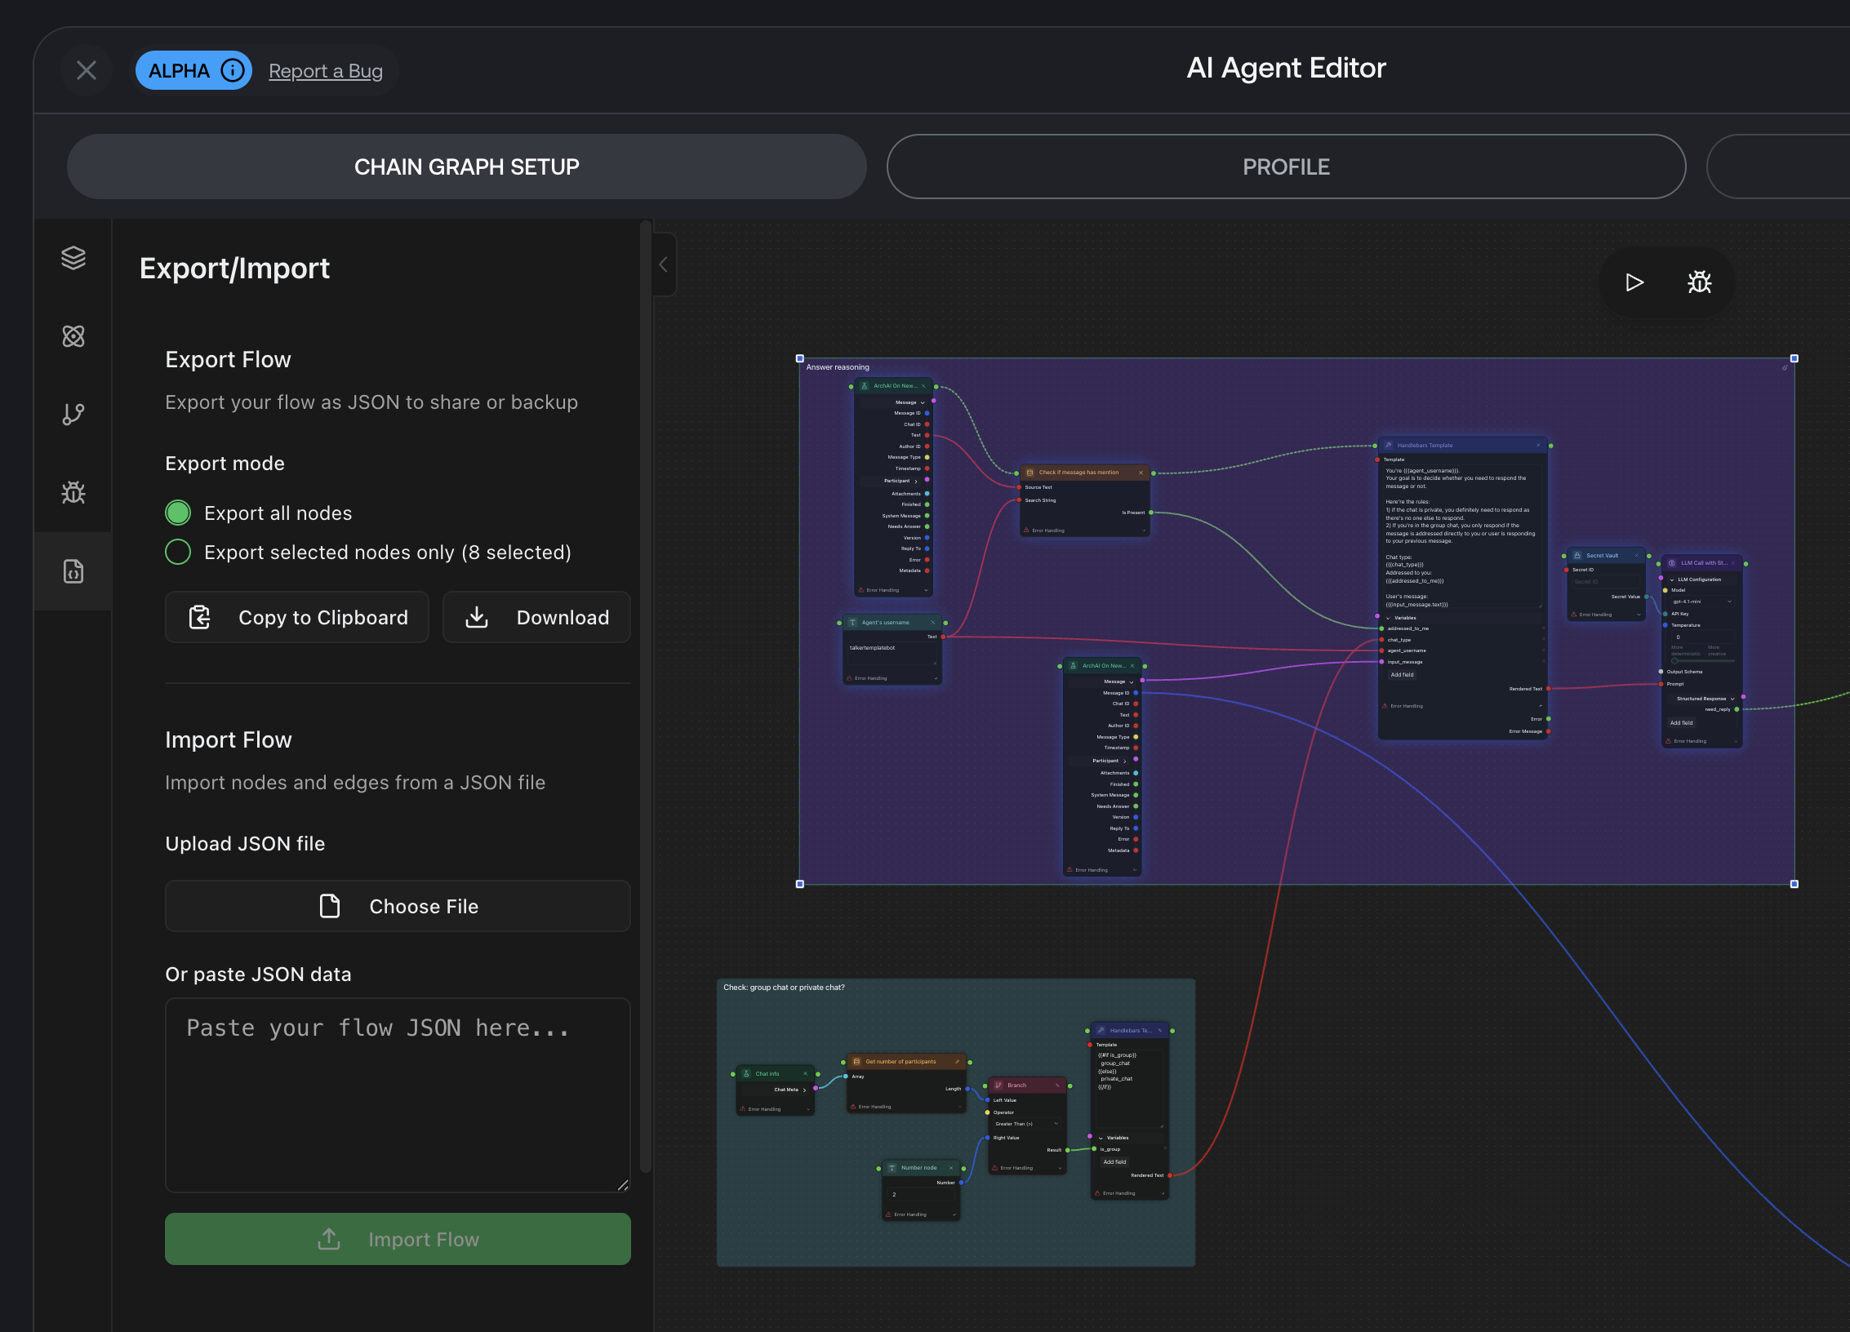Open the Report a Bug link
Viewport: 1850px width, 1332px height.
pos(325,71)
